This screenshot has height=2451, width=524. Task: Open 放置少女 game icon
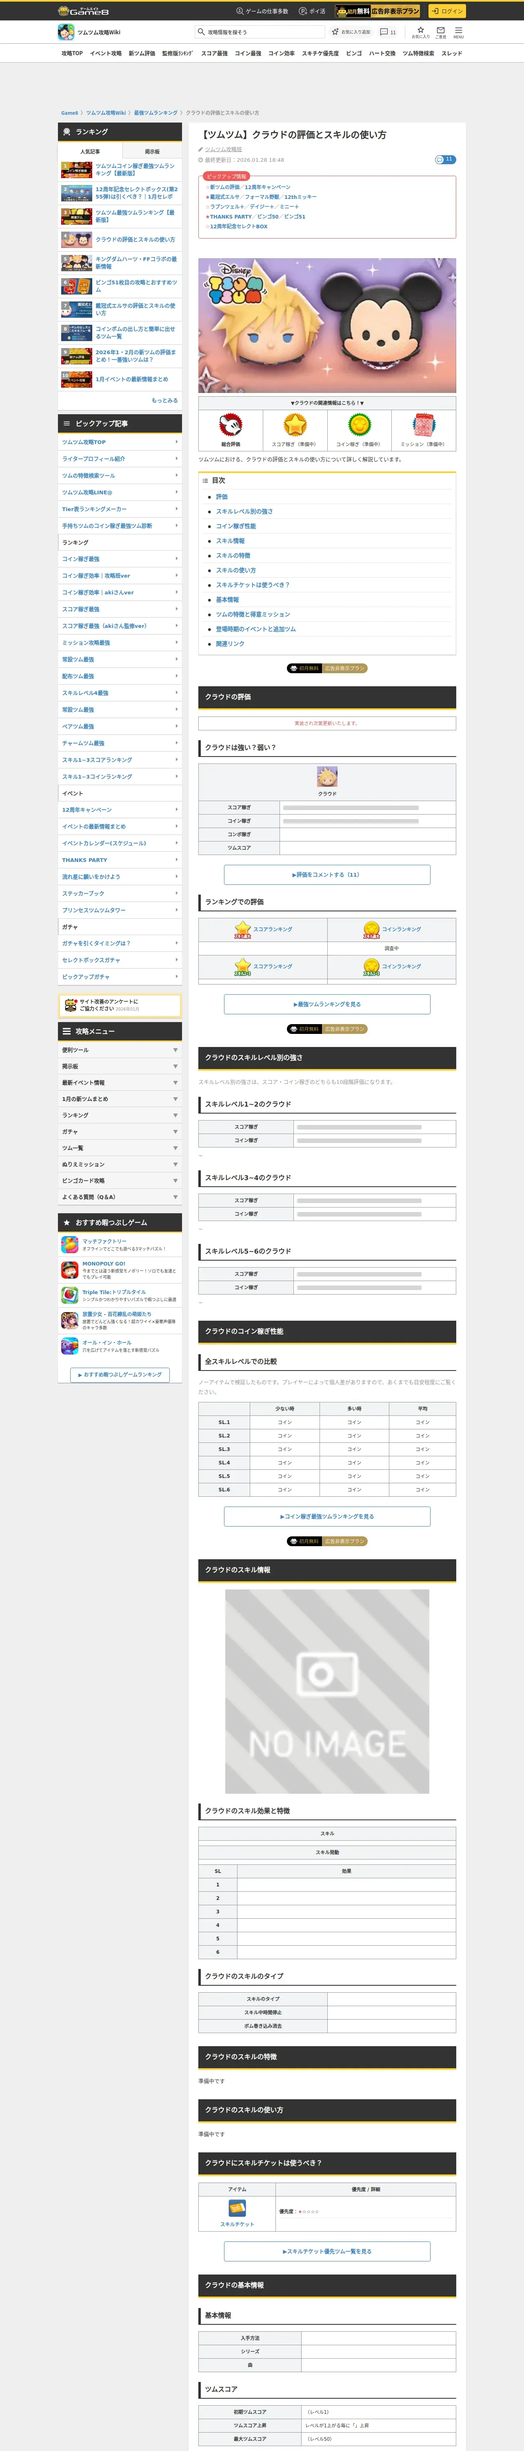click(x=69, y=1321)
